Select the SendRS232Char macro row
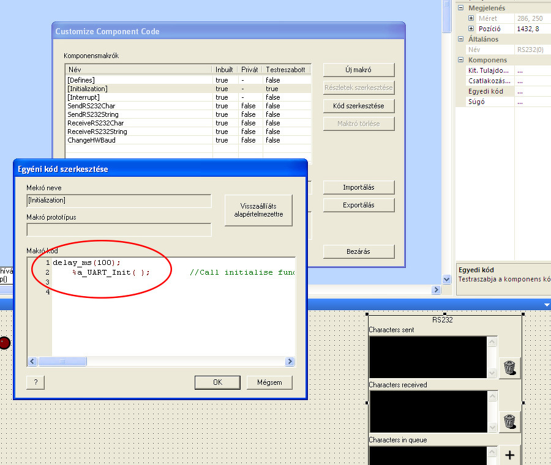Image resolution: width=551 pixels, height=465 pixels. [189, 106]
